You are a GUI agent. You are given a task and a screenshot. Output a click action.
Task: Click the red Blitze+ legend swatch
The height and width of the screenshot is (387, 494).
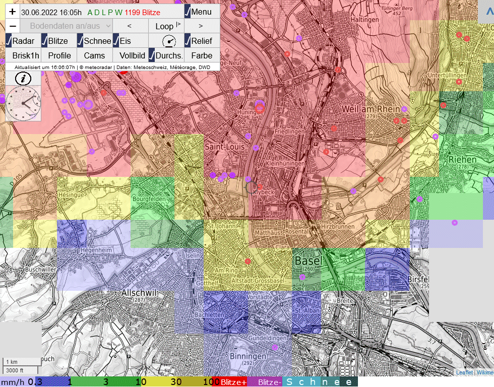point(233,382)
